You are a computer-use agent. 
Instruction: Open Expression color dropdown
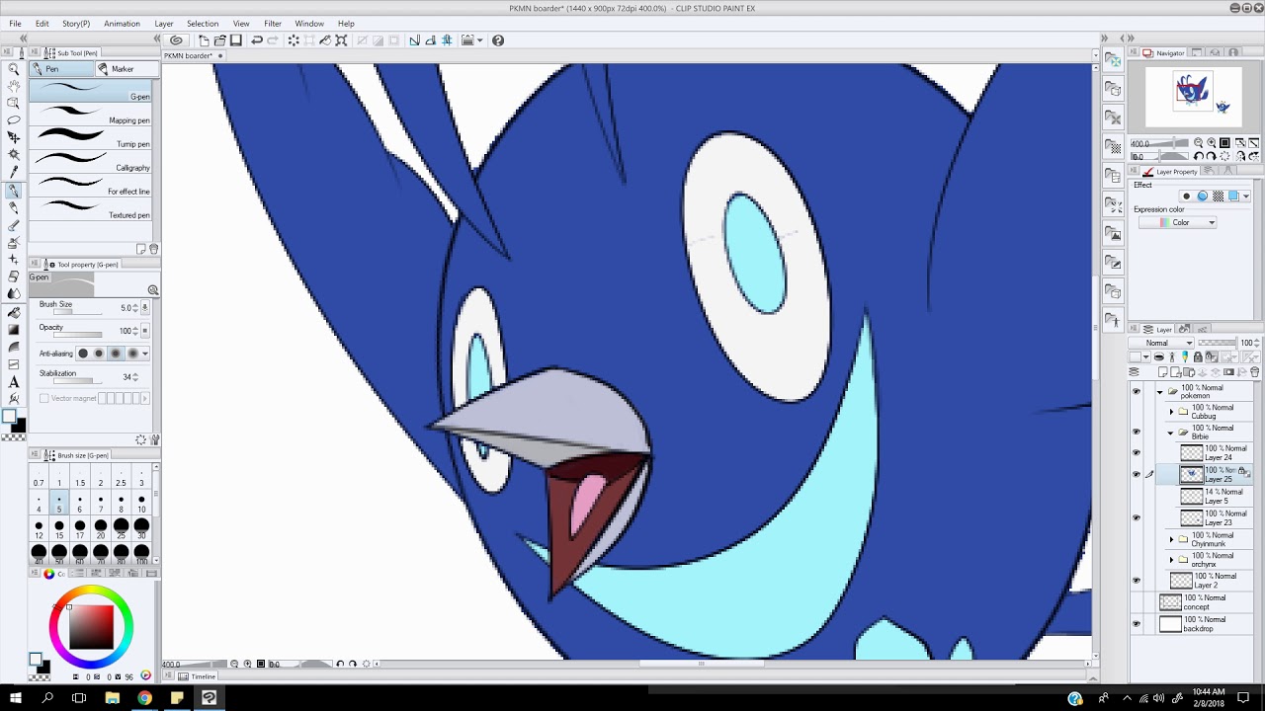click(x=1176, y=222)
